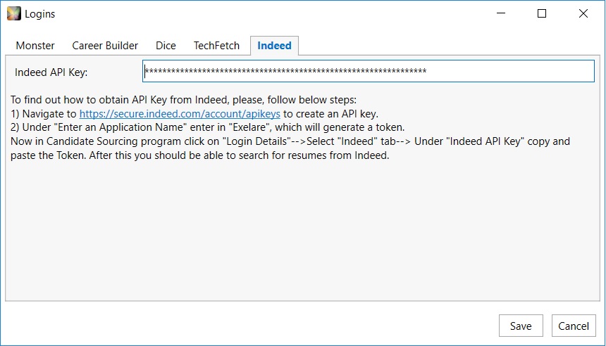Screen dimensions: 606x346
Task: Open the secure.indeed.com apikeys link
Action: pyautogui.click(x=180, y=114)
